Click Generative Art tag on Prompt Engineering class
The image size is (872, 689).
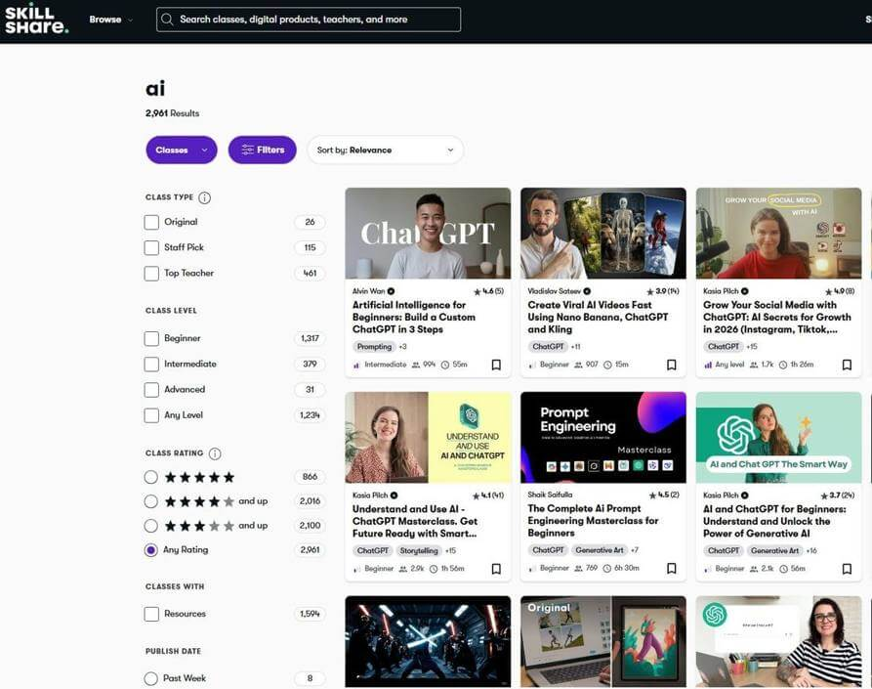pyautogui.click(x=600, y=550)
